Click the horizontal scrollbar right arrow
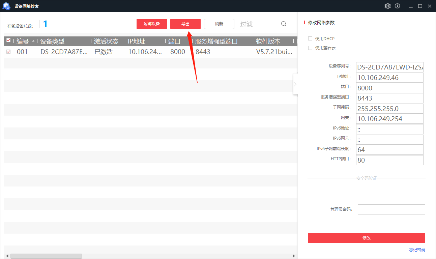436x259 pixels. coord(294,256)
